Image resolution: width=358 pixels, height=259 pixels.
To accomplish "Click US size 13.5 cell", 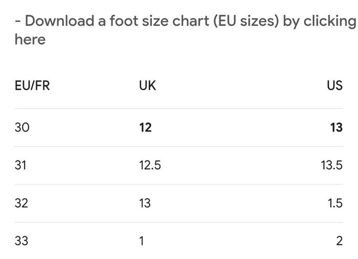I will coord(332,165).
